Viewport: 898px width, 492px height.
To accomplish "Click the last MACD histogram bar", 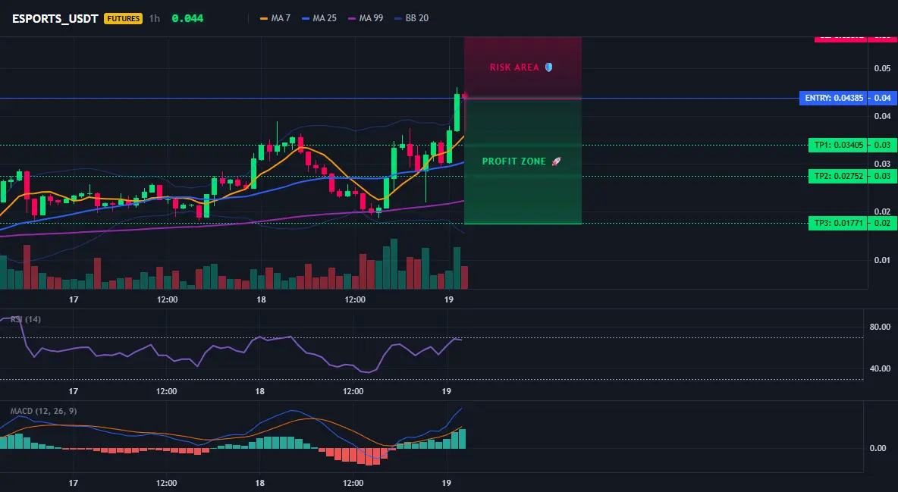I will 462,439.
